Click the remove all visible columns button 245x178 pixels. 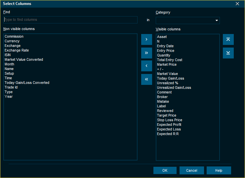(146, 80)
